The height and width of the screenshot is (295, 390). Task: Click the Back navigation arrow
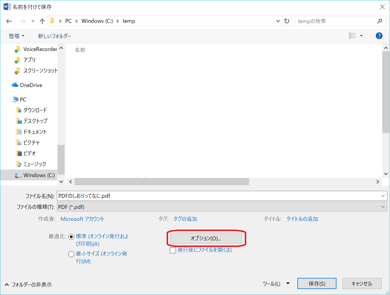[9, 21]
